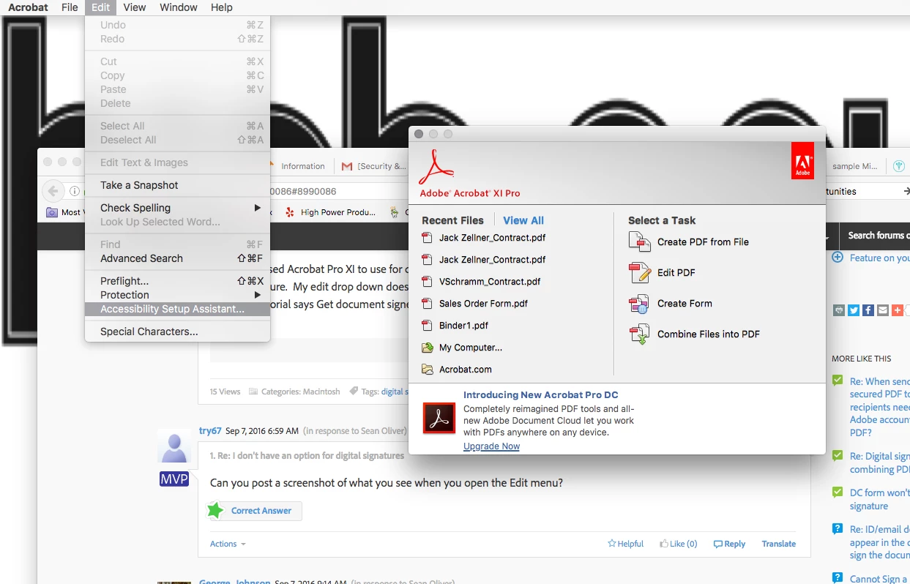Switch to the sample Mi... browser tab
The height and width of the screenshot is (584, 910).
coord(854,166)
